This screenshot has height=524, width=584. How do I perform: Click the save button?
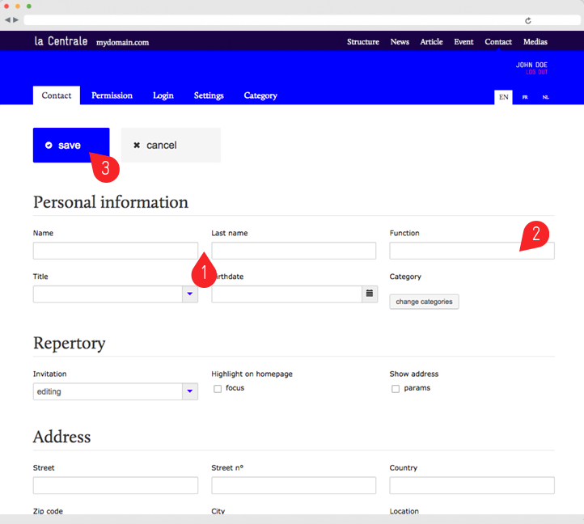click(x=71, y=145)
